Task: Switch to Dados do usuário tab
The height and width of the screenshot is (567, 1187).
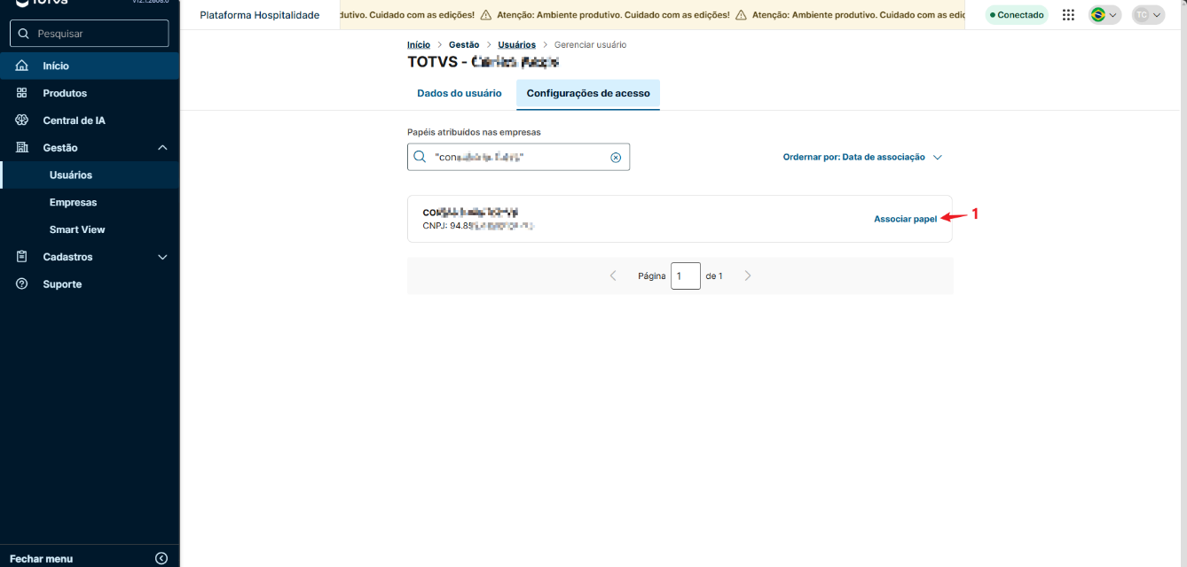Action: point(460,93)
